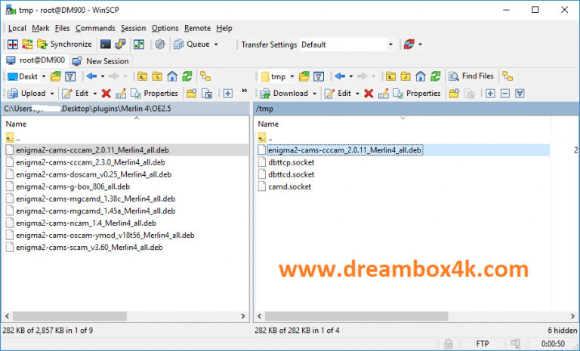Image resolution: width=580 pixels, height=351 pixels.
Task: Select camd.socket in remote panel
Action: click(x=290, y=186)
